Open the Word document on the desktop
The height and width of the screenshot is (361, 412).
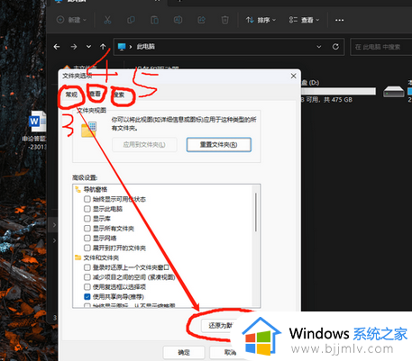click(38, 122)
